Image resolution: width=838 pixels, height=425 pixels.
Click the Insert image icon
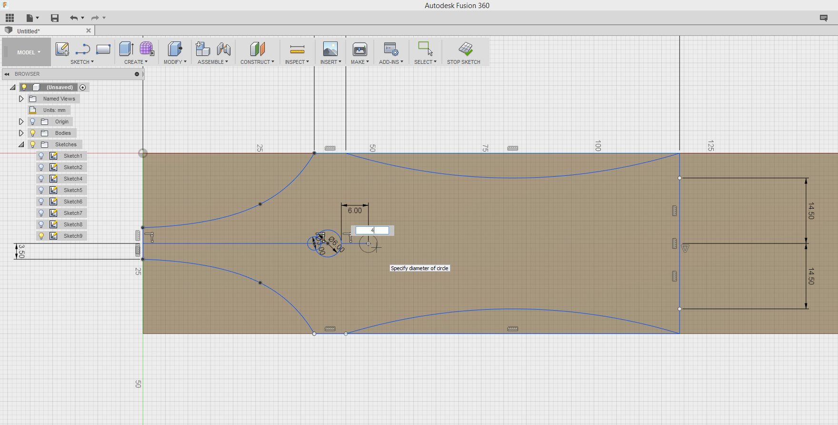click(x=330, y=49)
